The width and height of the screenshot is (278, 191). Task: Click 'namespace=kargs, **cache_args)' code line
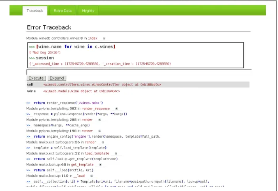(x=62, y=125)
